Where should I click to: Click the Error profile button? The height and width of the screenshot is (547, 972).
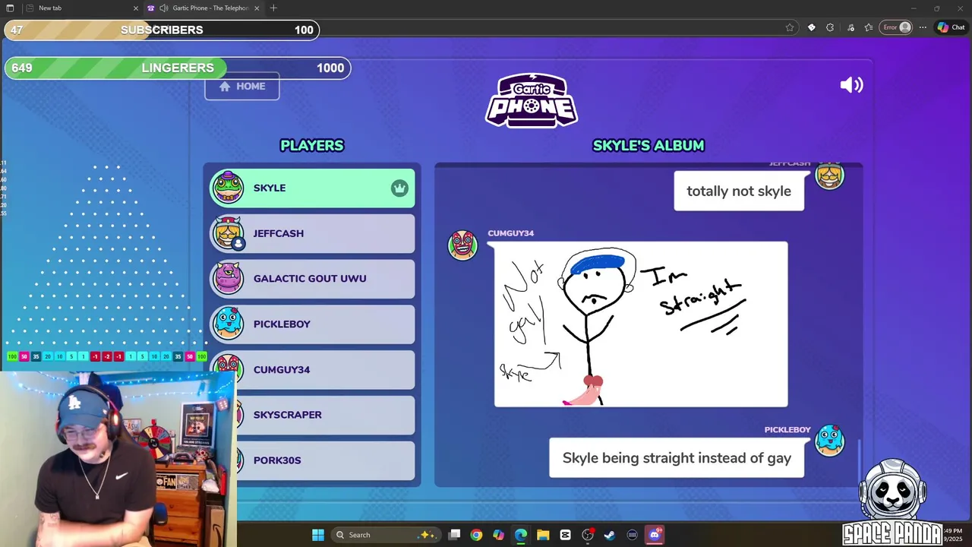(x=896, y=27)
